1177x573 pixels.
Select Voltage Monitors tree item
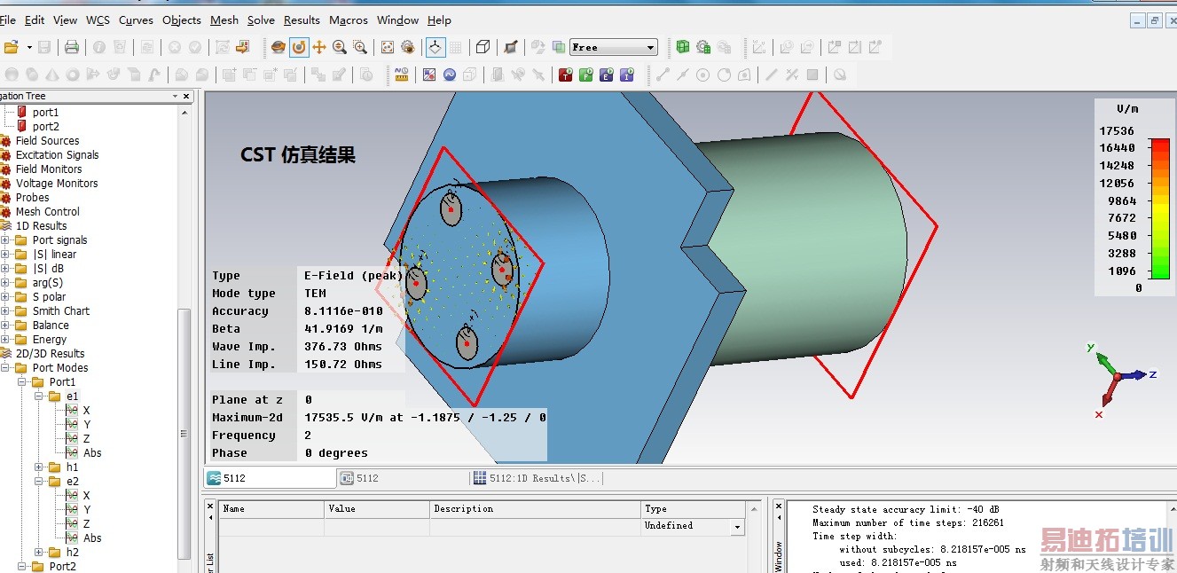pos(57,184)
